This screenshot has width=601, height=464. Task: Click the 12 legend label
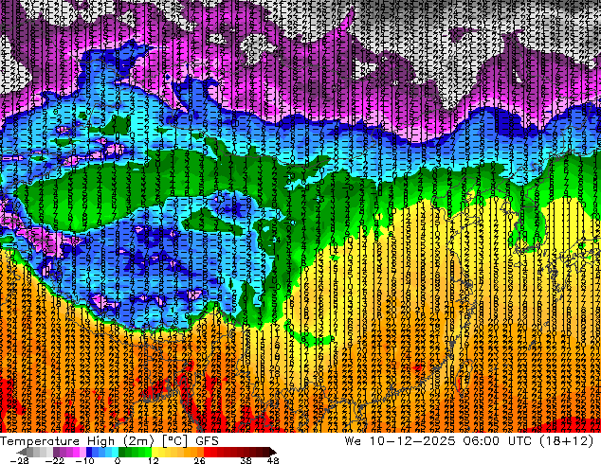[x=154, y=460]
